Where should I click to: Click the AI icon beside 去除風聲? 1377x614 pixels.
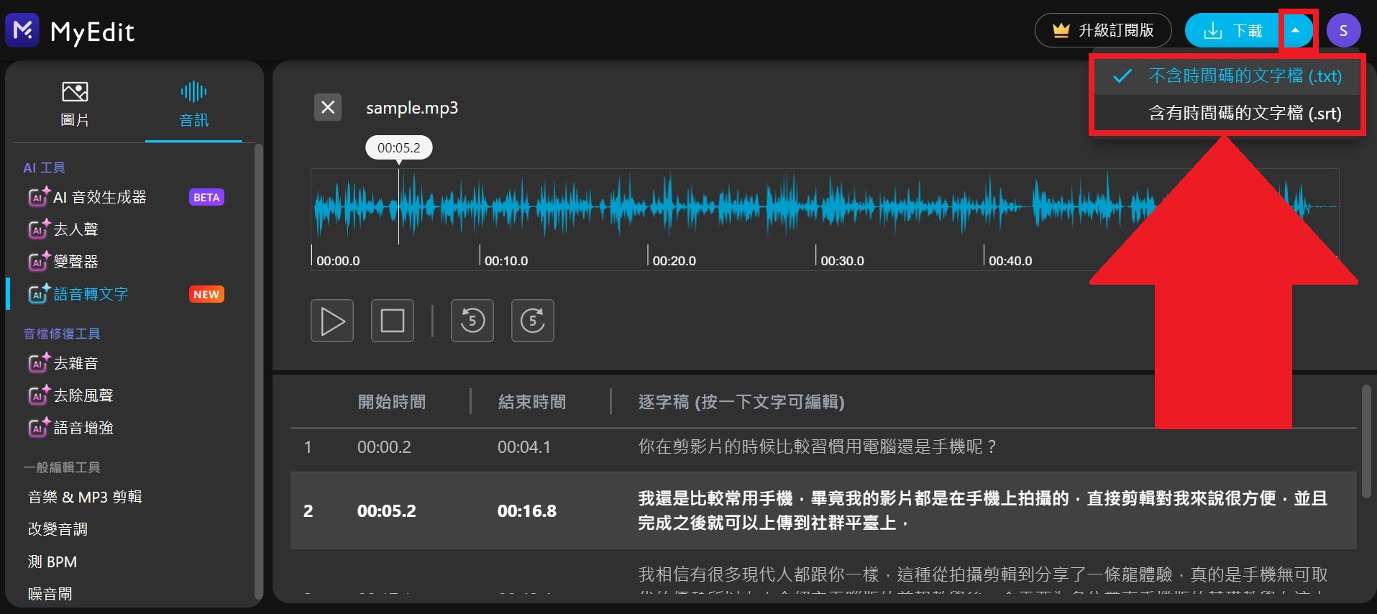point(39,395)
